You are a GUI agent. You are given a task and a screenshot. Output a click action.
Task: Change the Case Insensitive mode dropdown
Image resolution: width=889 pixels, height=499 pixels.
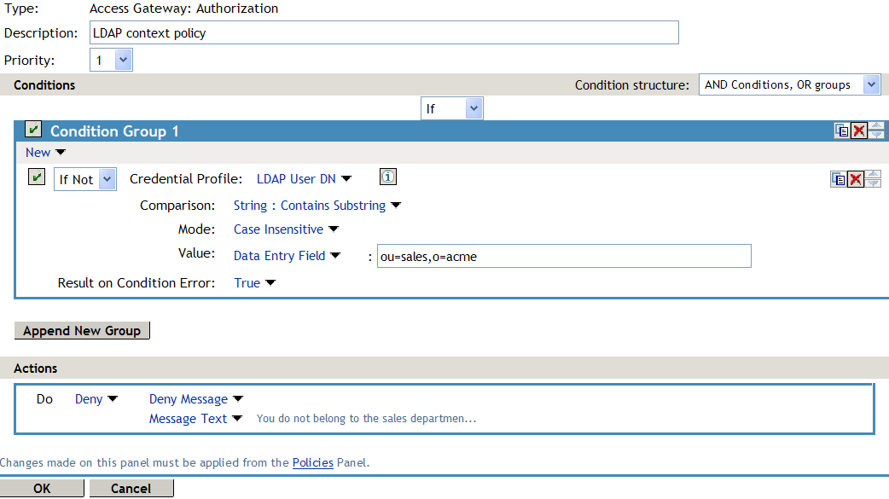pos(286,229)
